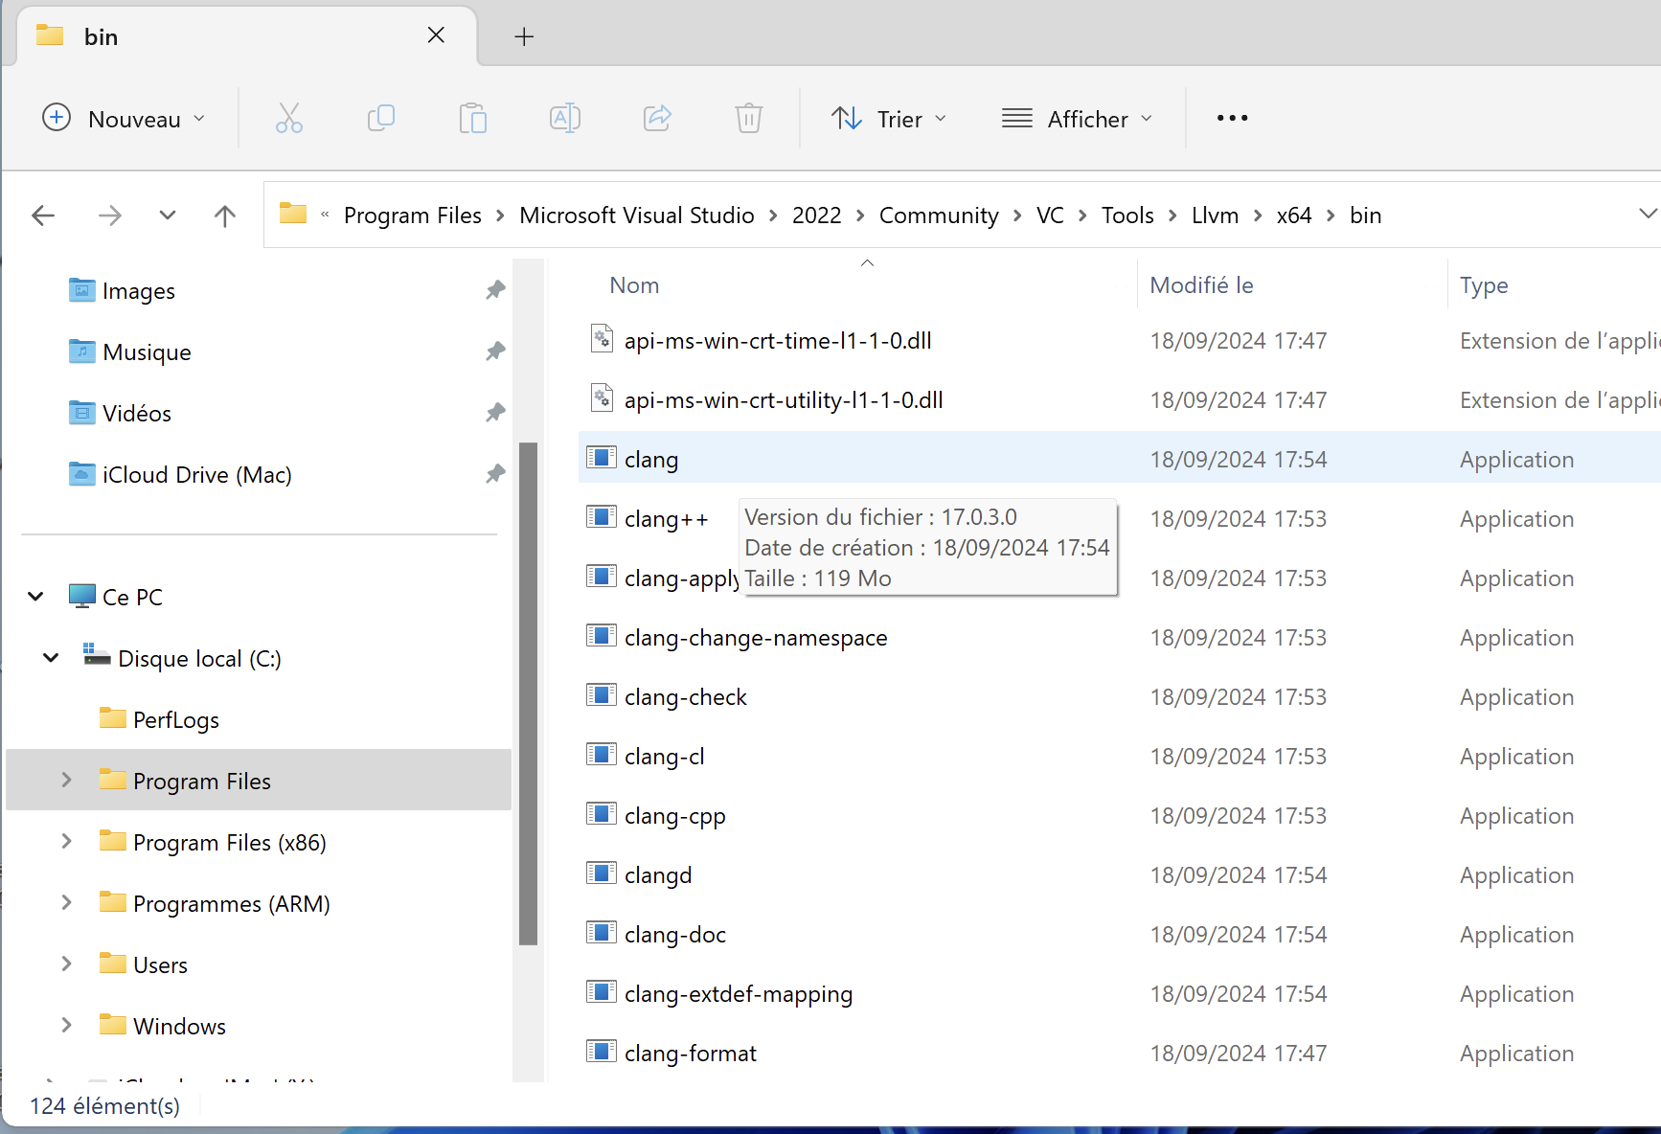Click the Paste icon in the toolbar
Viewport: 1661px width, 1134px height.
coord(472,118)
